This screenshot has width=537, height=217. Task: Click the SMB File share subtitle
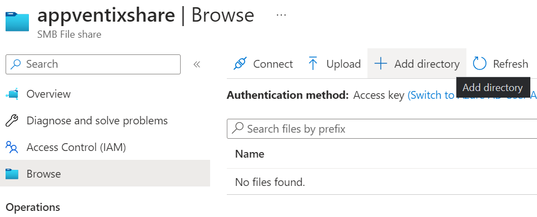[69, 35]
